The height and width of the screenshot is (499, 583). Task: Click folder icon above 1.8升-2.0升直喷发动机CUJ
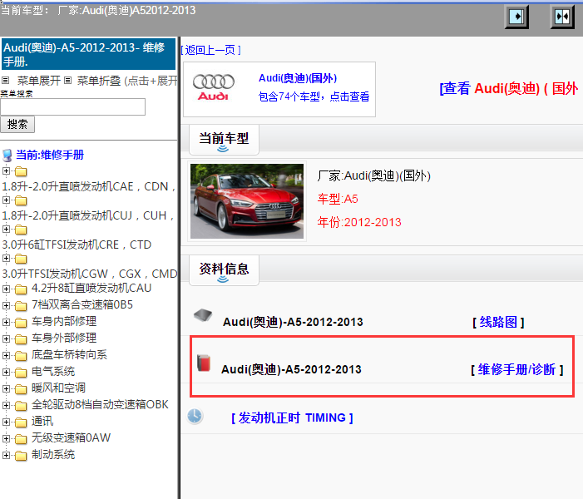click(21, 200)
